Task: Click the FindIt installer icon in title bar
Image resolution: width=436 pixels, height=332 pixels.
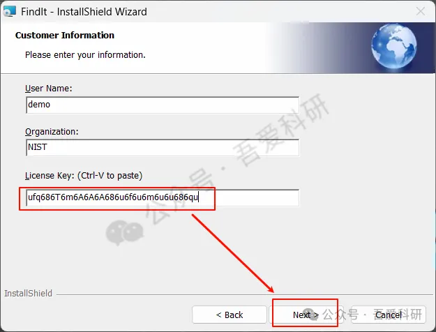Action: pyautogui.click(x=10, y=12)
